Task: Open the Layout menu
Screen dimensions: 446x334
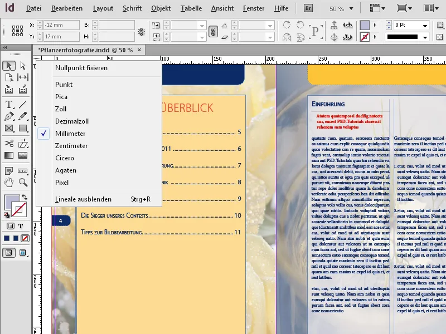Action: (x=103, y=8)
